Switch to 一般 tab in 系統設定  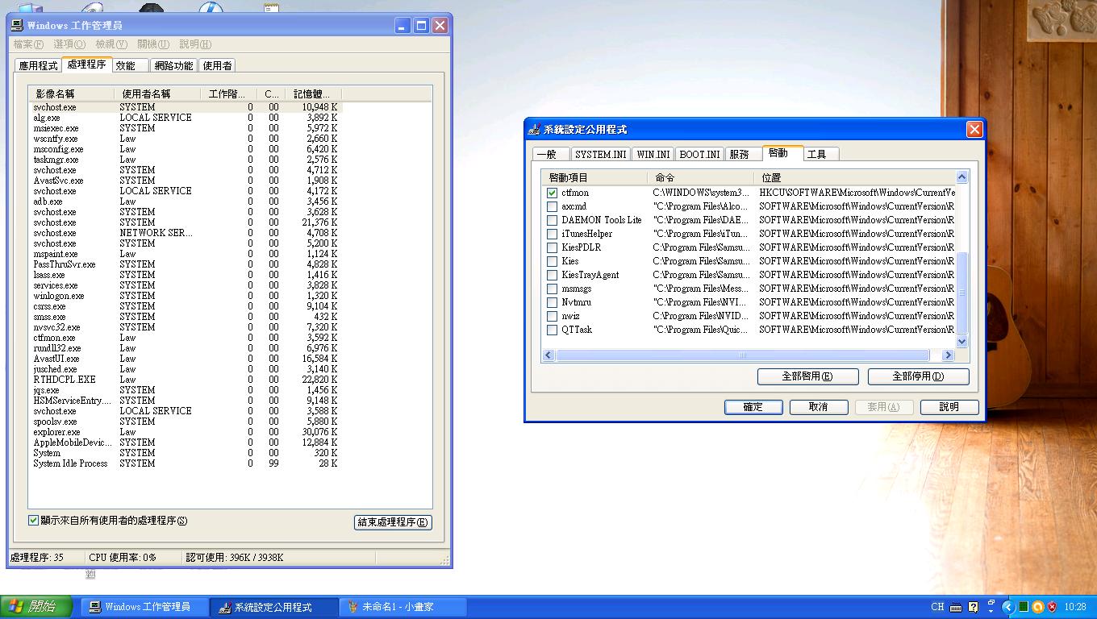(x=551, y=154)
